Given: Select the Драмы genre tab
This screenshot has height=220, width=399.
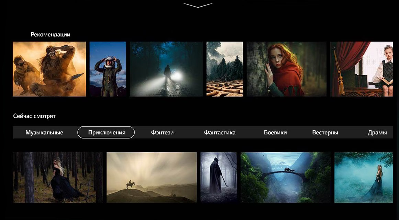Looking at the screenshot, I should coord(377,132).
